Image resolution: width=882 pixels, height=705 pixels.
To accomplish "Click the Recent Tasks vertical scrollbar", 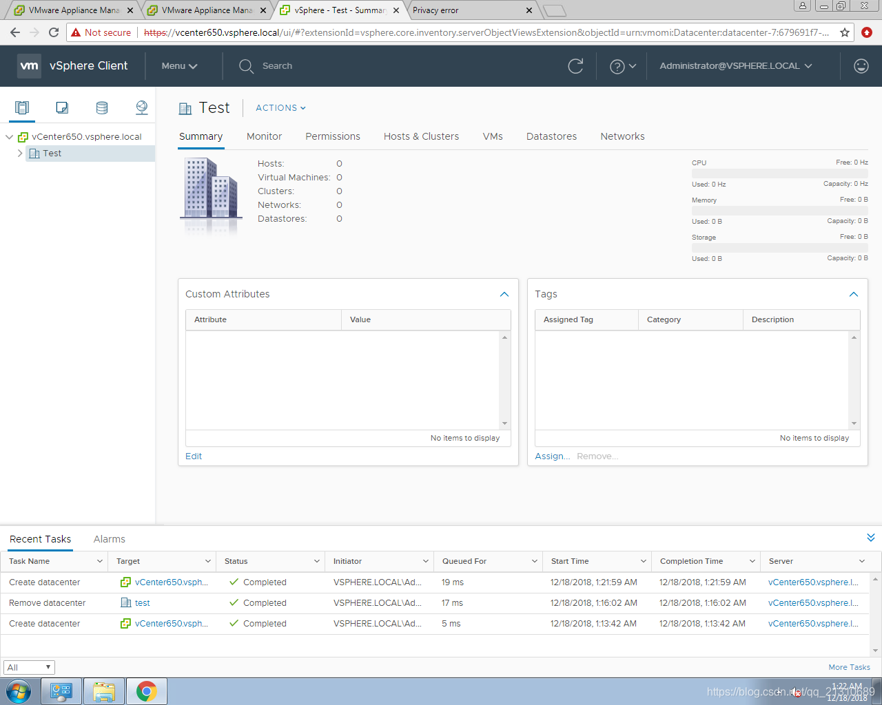I will [x=876, y=615].
